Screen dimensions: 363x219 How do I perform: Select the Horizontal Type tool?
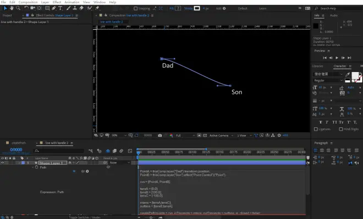pos(60,8)
